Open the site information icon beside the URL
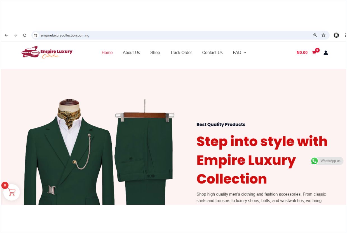The height and width of the screenshot is (233, 347). tap(36, 35)
